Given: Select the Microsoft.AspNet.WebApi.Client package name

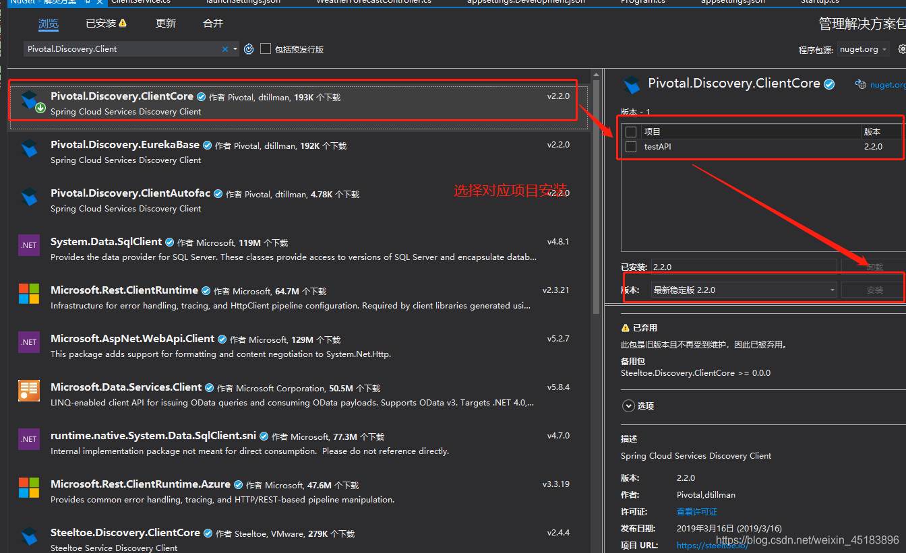Looking at the screenshot, I should tap(132, 339).
